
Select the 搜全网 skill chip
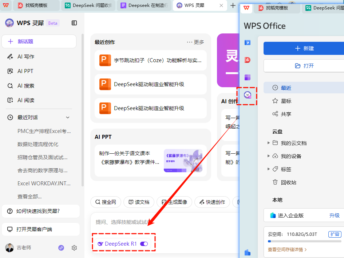[x=106, y=202]
